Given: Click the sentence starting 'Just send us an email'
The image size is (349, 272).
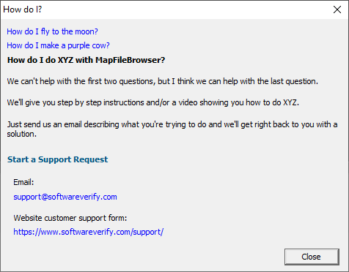Looking at the screenshot, I should coord(172,124).
